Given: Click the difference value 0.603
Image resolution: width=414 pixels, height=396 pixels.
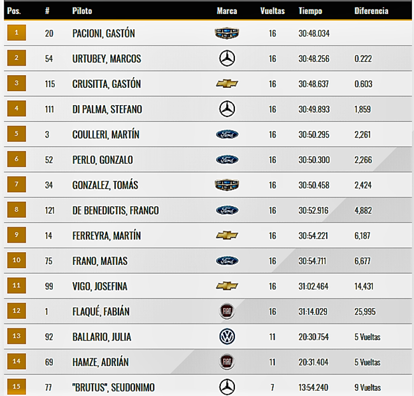Looking at the screenshot, I should (x=363, y=84).
